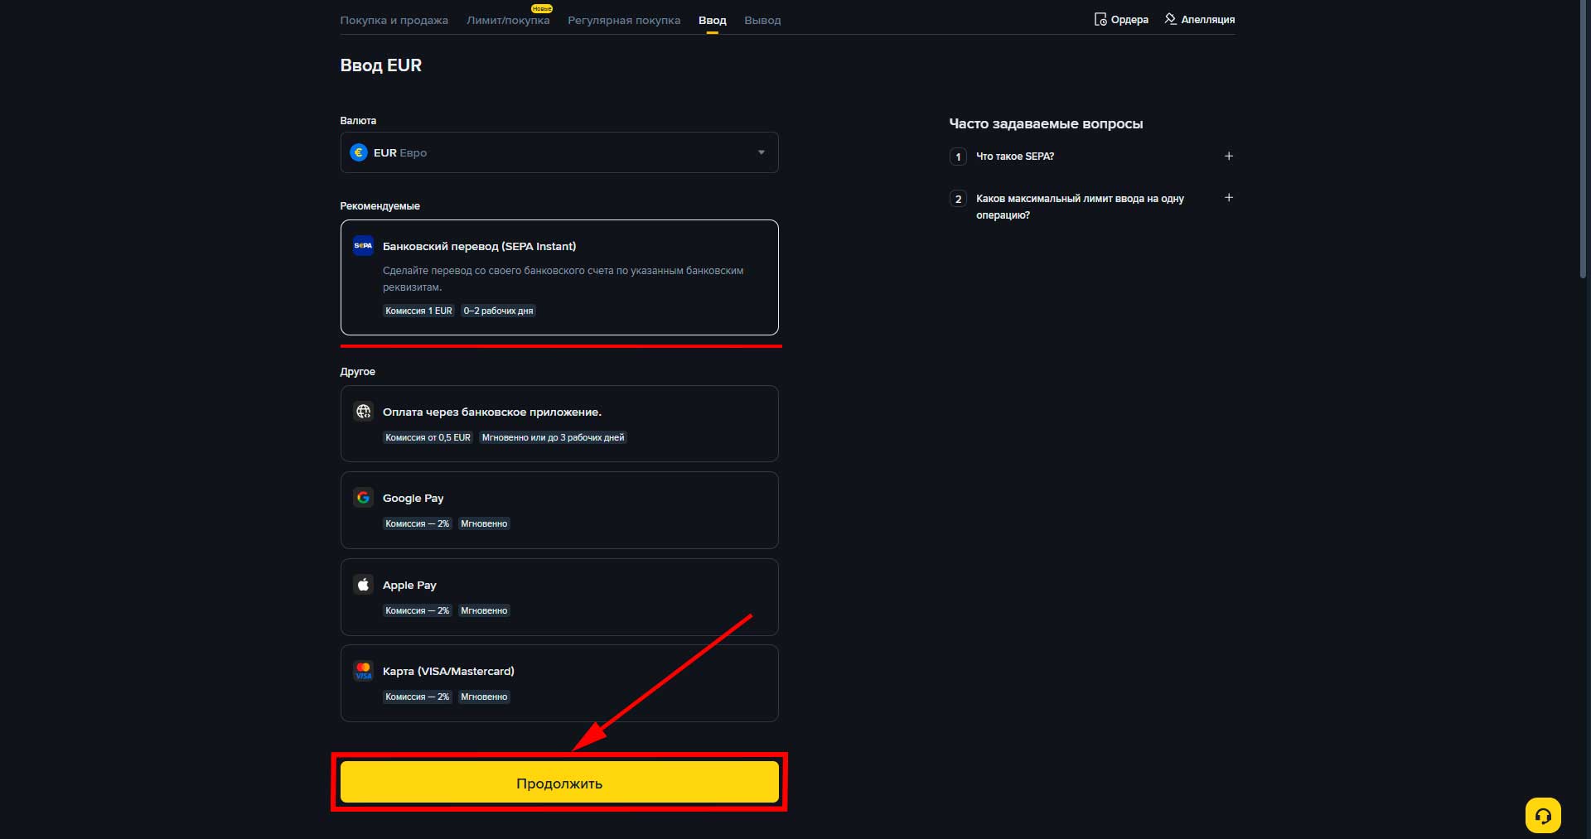Select the Ввод tab
This screenshot has height=839, width=1591.
click(x=713, y=20)
